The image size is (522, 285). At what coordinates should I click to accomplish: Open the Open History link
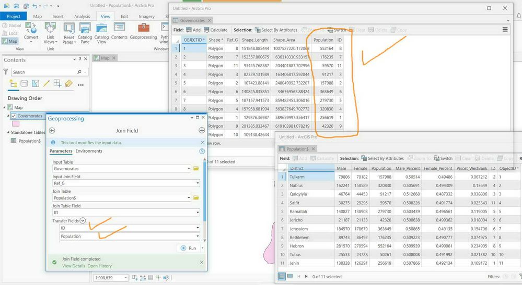coord(99,266)
